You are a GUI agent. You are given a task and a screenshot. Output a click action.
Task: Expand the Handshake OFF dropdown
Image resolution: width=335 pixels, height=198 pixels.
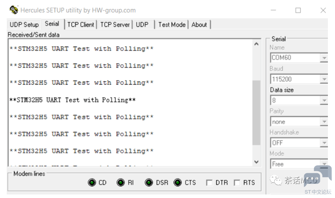click(x=324, y=143)
